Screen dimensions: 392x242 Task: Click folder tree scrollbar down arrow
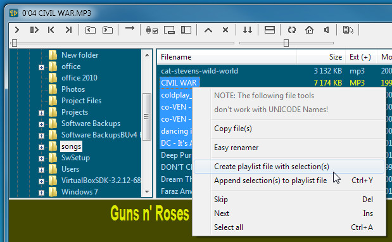(x=147, y=192)
